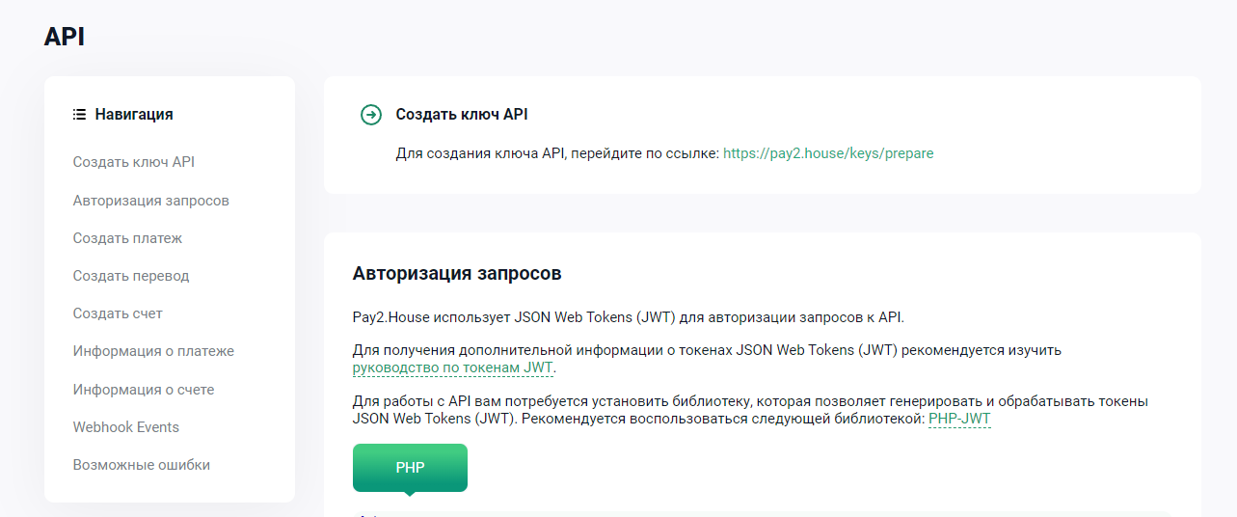Open the PHP-JWT library link
Viewport: 1237px width, 517px height.
pos(959,419)
